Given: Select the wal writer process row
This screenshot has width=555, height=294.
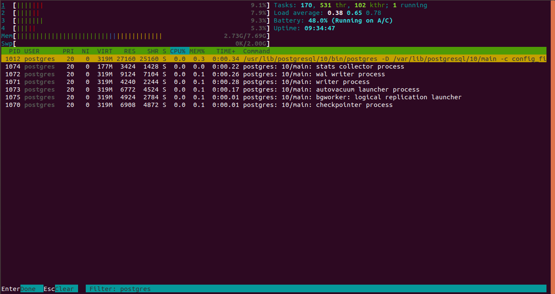Looking at the screenshot, I should [171, 74].
